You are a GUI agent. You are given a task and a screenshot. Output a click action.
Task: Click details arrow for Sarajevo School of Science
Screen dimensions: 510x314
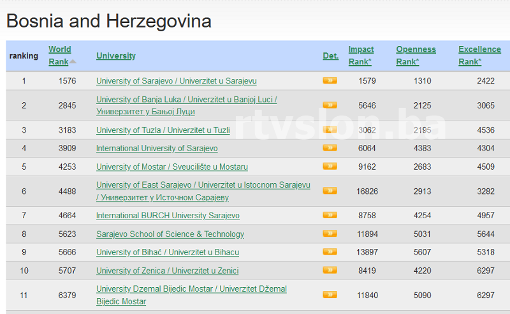[x=330, y=234]
